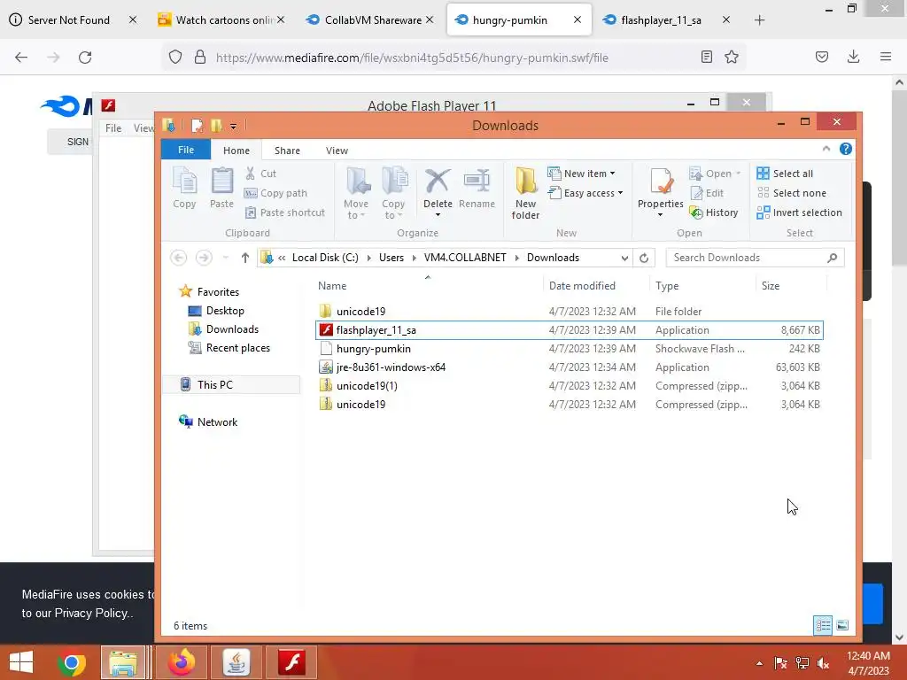The image size is (907, 680).
Task: Click VM4.COLLABNET in the breadcrumb
Action: click(x=465, y=258)
